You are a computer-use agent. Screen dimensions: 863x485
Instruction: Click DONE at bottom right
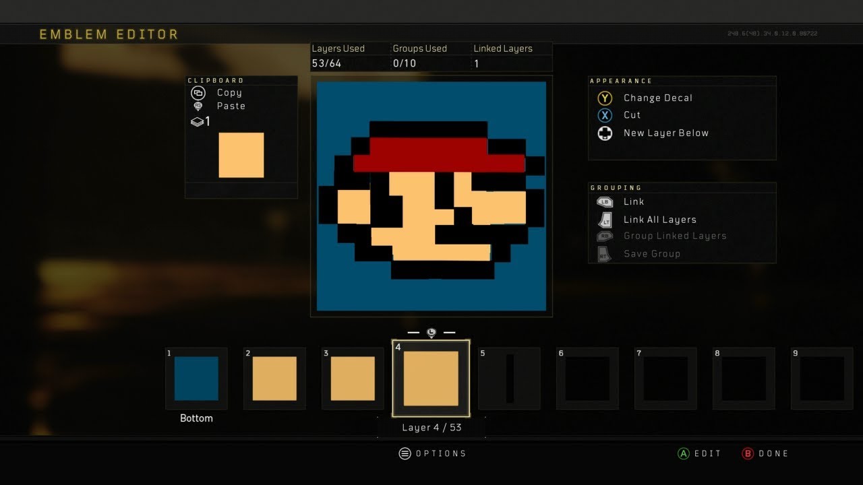click(x=773, y=453)
